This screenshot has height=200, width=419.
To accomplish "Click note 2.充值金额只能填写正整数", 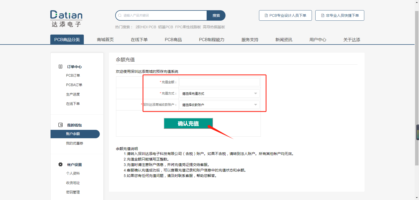I will (147, 159).
